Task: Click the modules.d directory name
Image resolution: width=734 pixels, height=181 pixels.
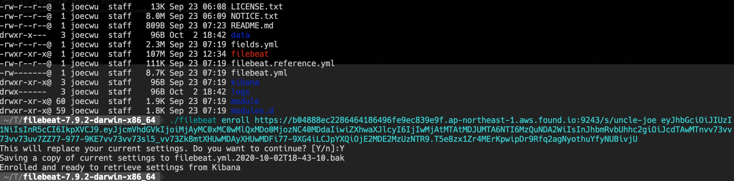Action: (x=252, y=111)
